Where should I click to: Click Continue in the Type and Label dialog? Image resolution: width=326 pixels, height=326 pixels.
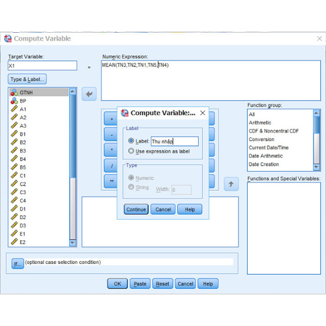click(x=136, y=209)
